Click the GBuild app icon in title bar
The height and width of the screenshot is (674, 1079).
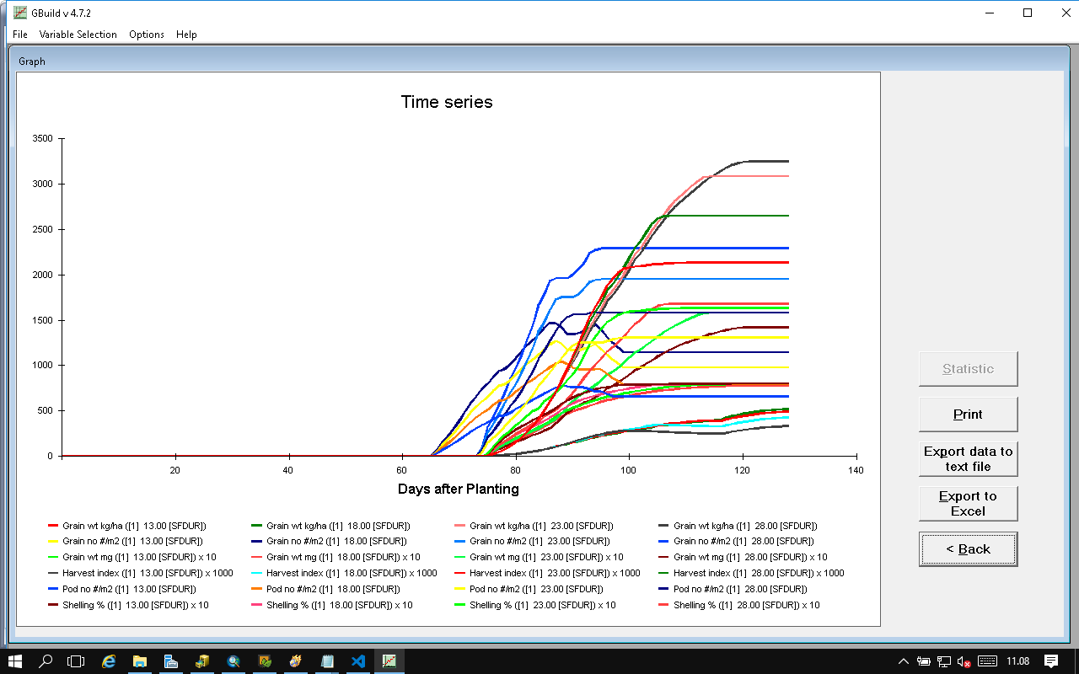click(19, 13)
